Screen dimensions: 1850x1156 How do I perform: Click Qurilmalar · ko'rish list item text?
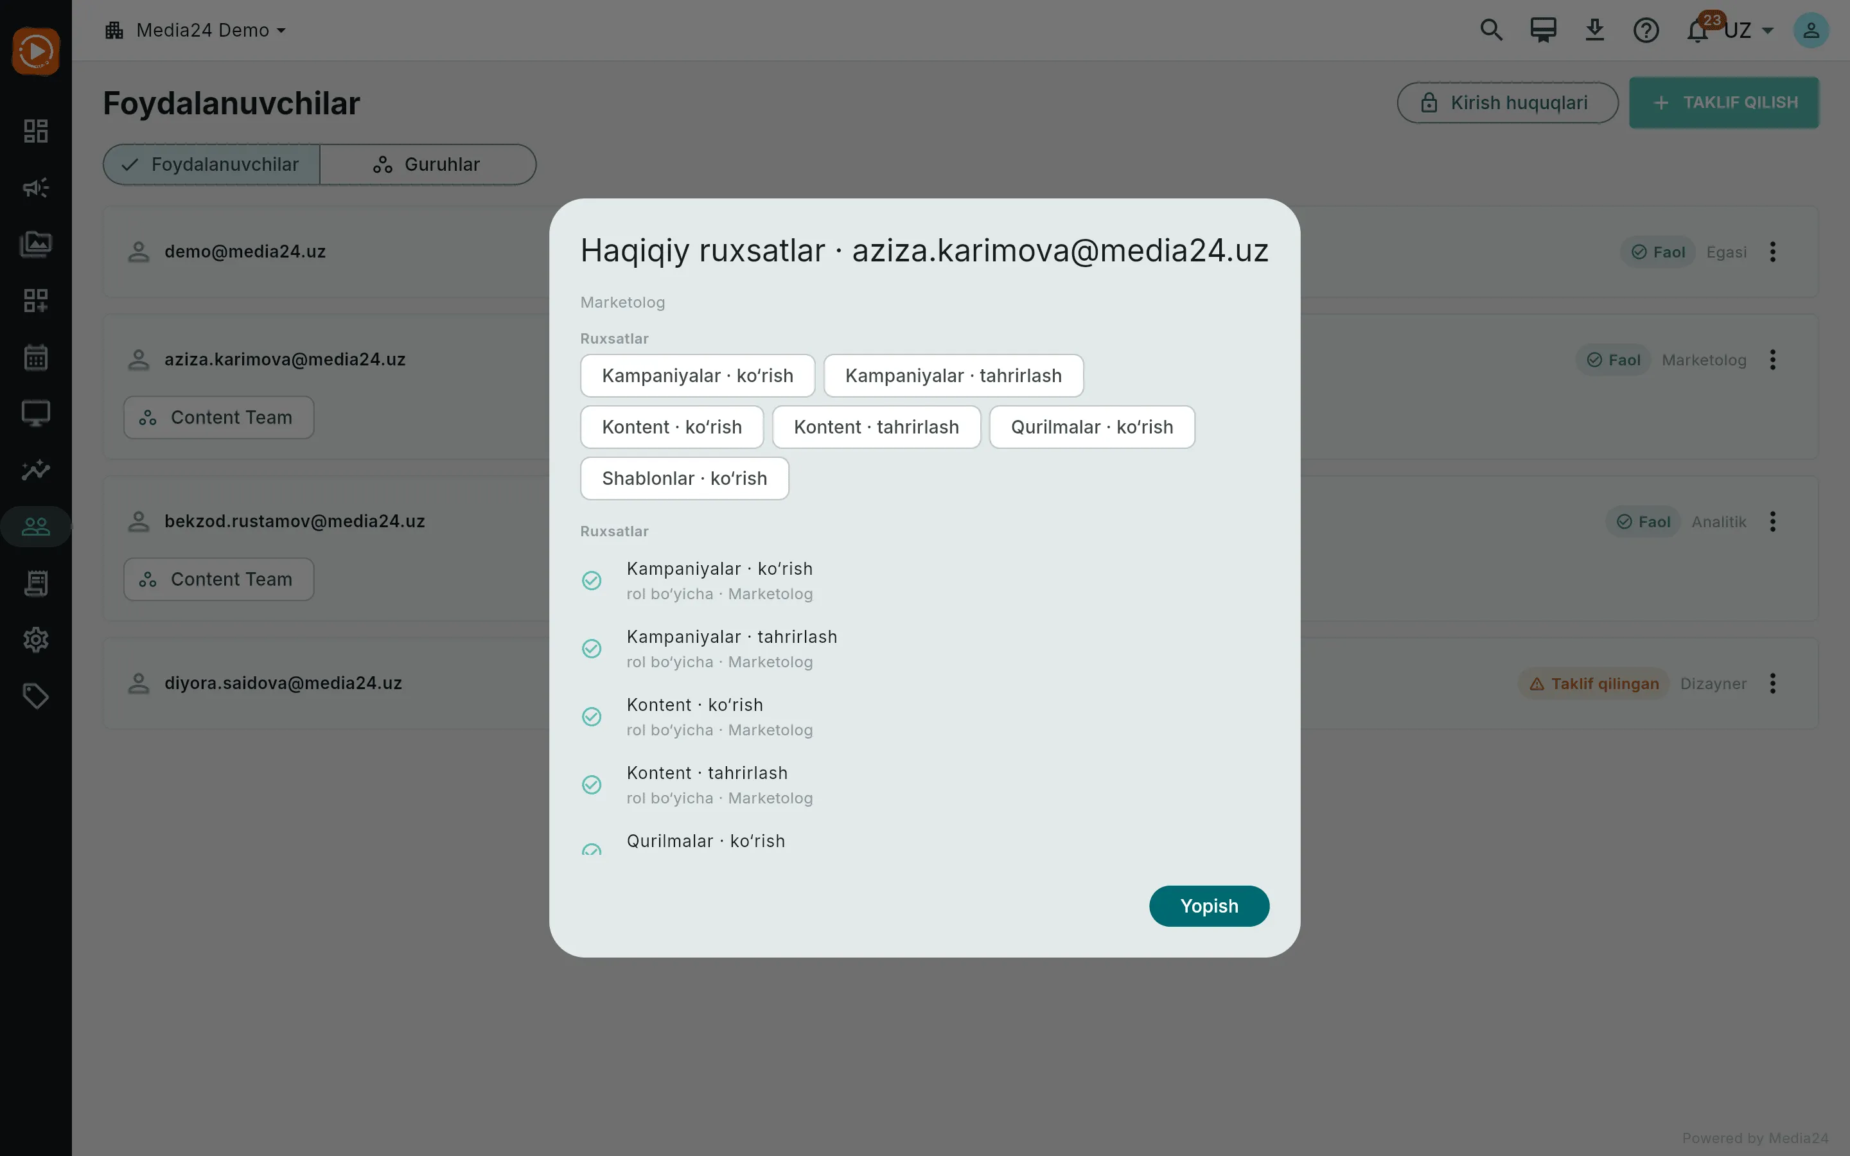click(705, 841)
